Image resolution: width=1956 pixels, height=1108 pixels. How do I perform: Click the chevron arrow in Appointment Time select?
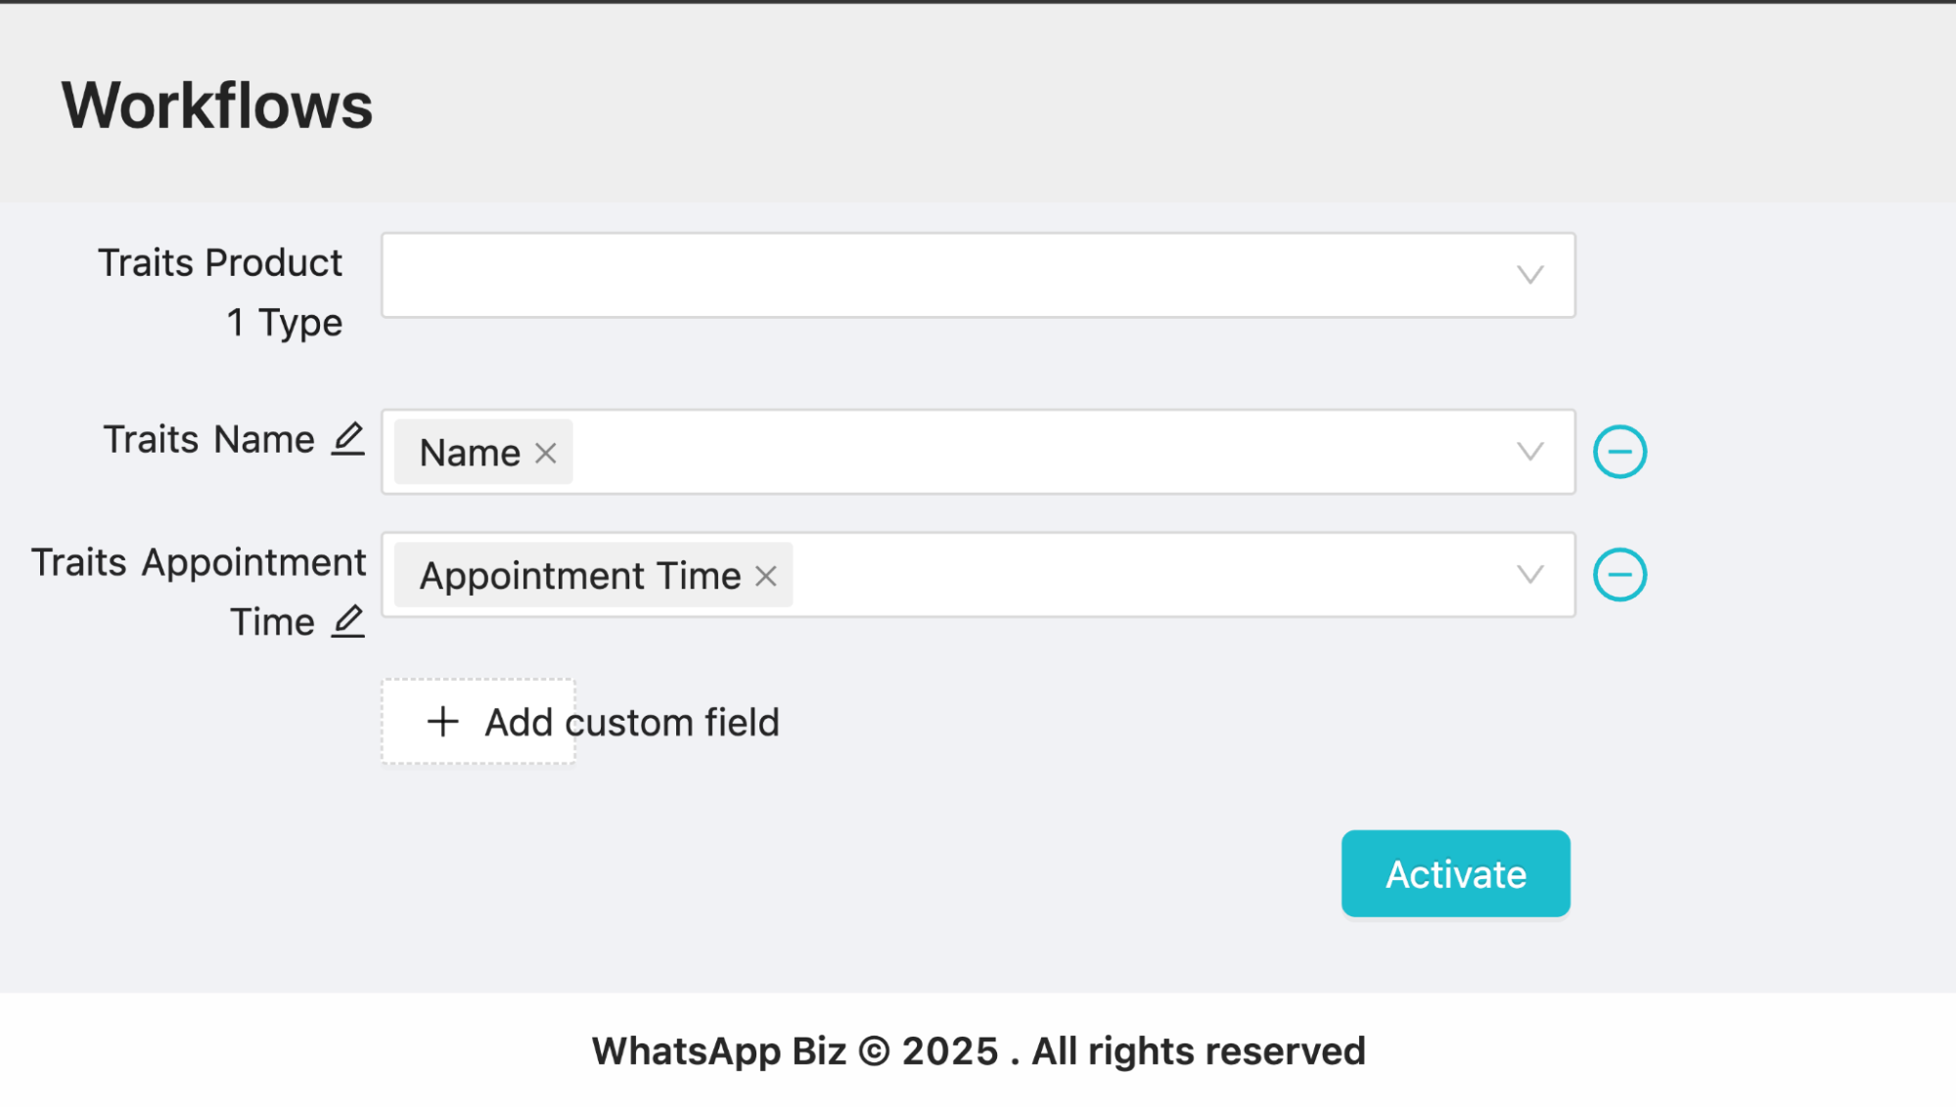1530,575
